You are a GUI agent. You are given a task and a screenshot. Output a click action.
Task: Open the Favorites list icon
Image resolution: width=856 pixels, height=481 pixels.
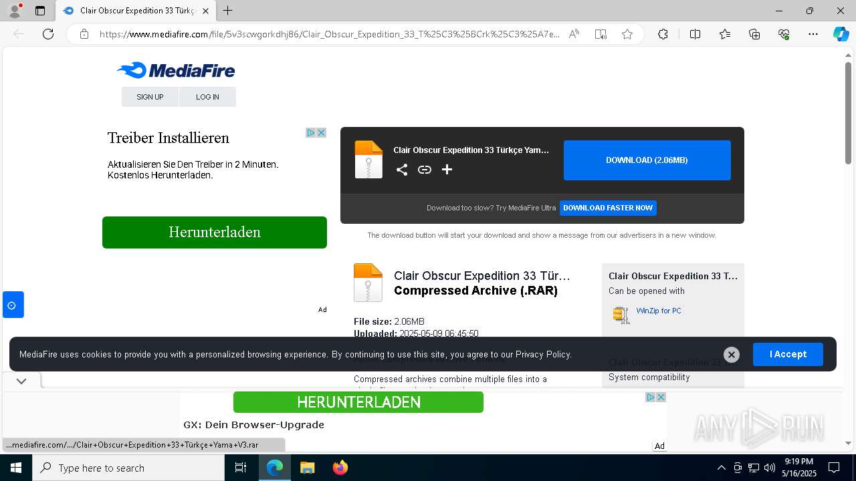[725, 34]
